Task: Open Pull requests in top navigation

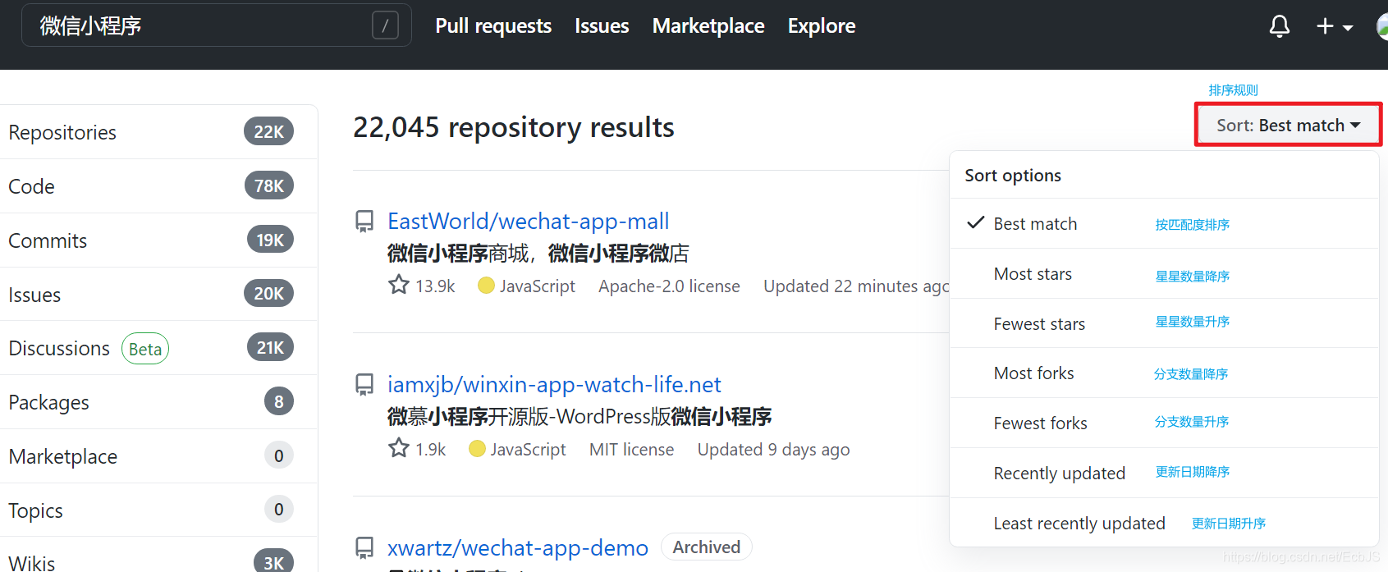Action: point(493,26)
